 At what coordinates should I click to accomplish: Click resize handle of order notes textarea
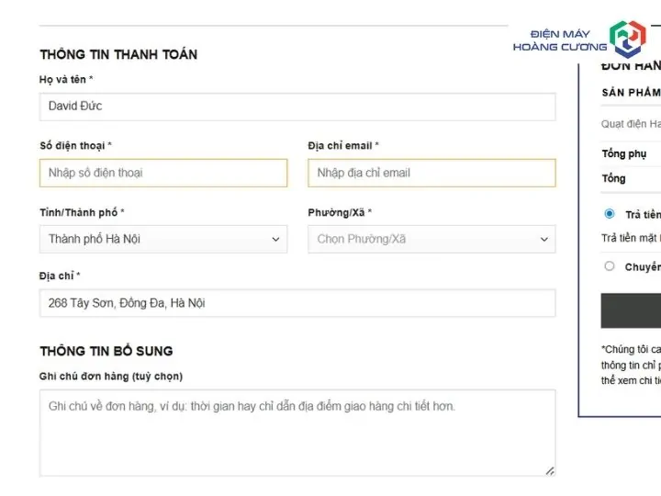[x=550, y=471]
